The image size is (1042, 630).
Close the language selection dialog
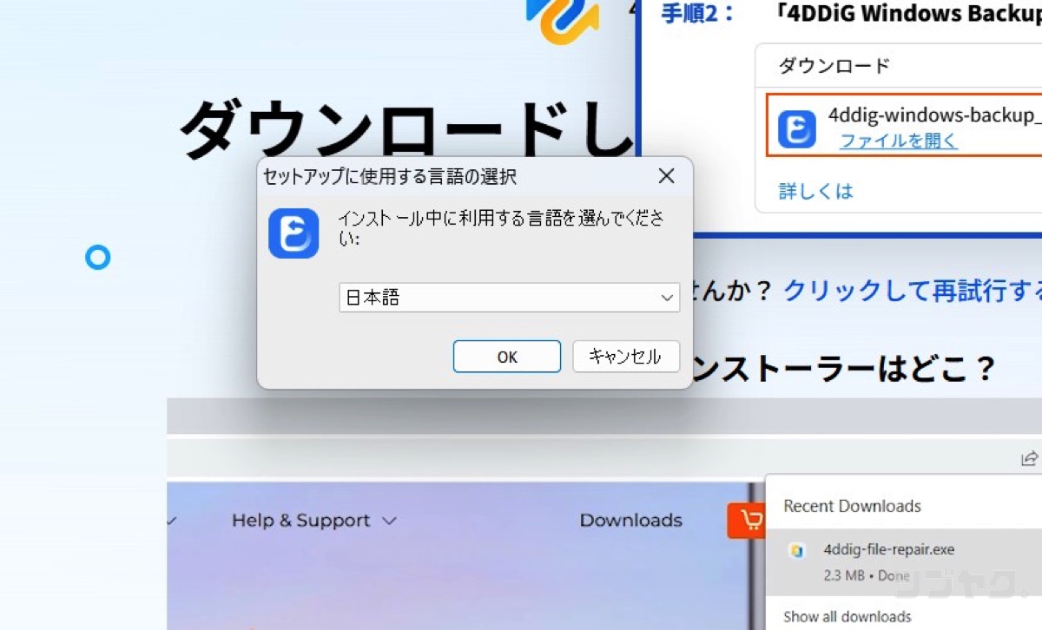[x=666, y=176]
